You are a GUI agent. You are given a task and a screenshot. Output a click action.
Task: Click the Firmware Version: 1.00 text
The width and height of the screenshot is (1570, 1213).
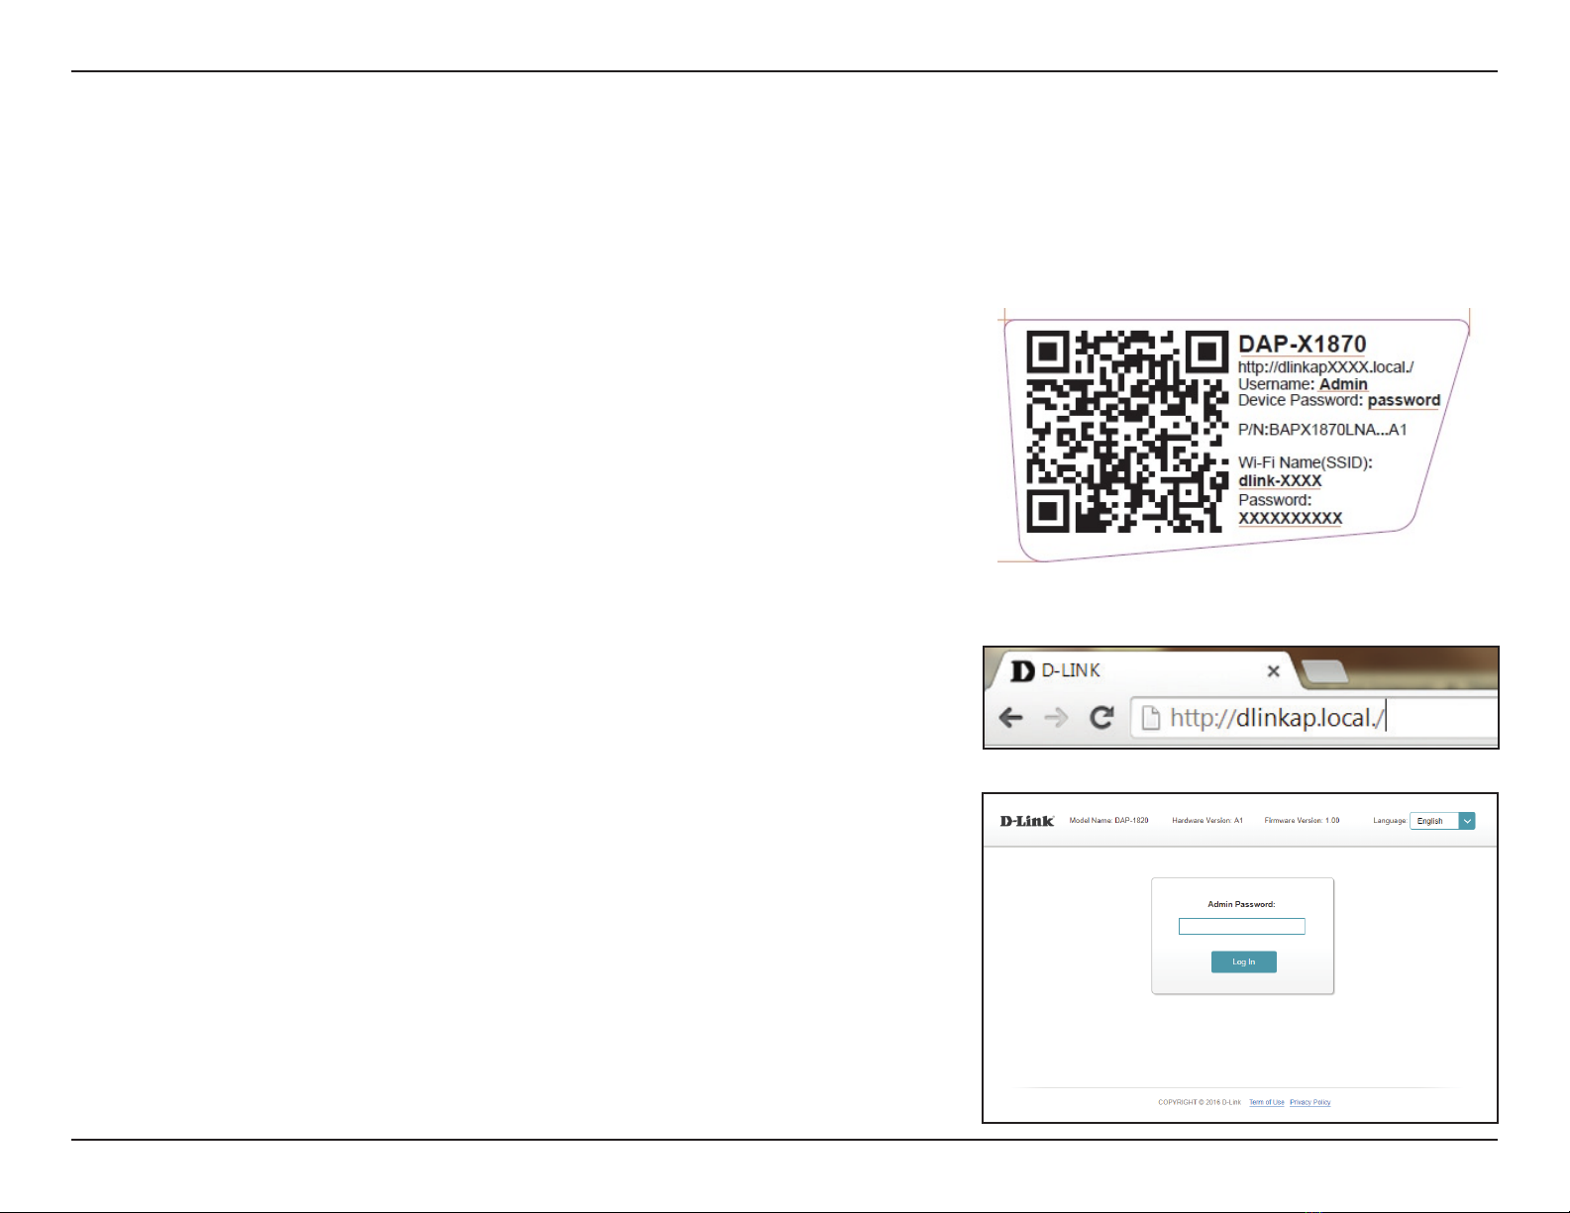1302,821
